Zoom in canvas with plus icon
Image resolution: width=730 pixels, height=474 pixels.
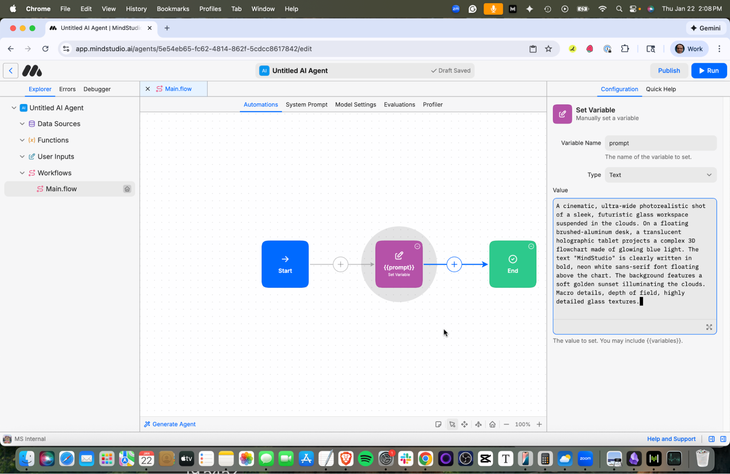[x=539, y=424]
